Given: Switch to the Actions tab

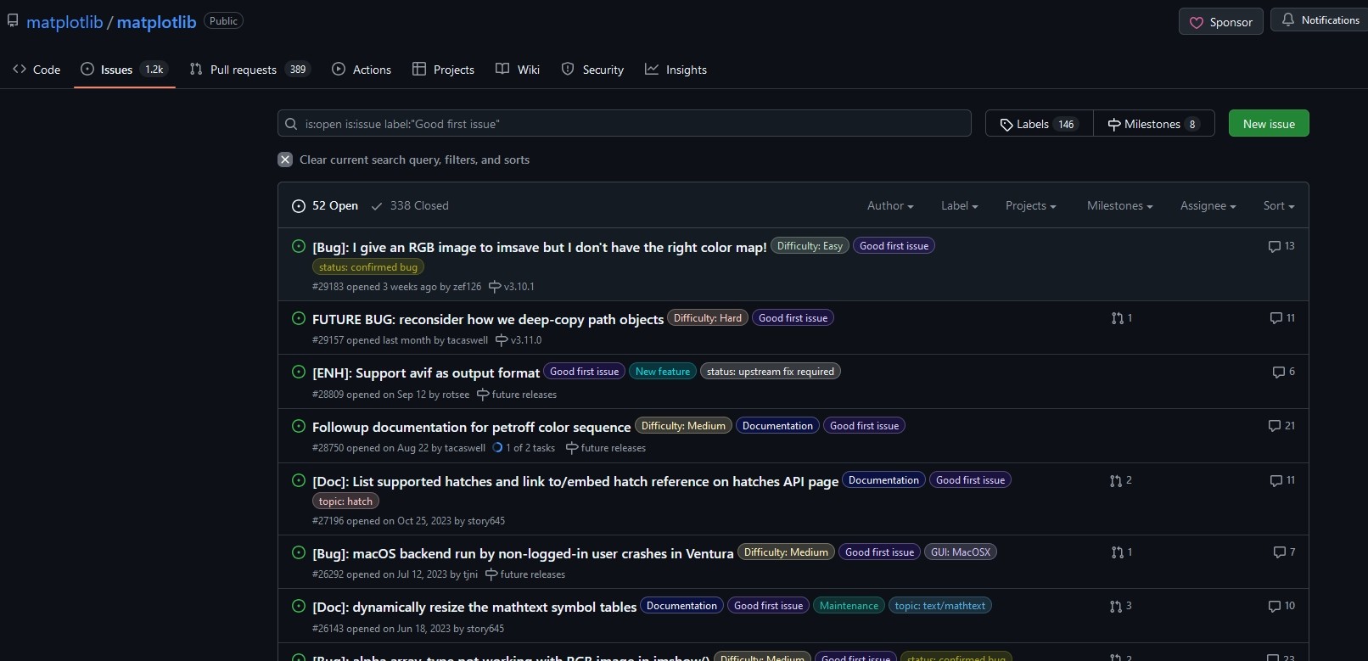Looking at the screenshot, I should 362,70.
